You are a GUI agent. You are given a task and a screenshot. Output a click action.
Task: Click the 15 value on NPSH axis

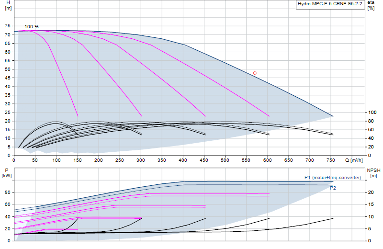pos(371,204)
